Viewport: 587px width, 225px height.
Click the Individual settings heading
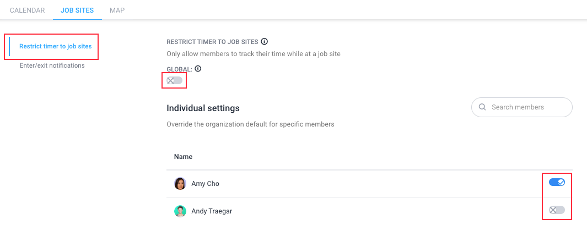click(x=203, y=108)
